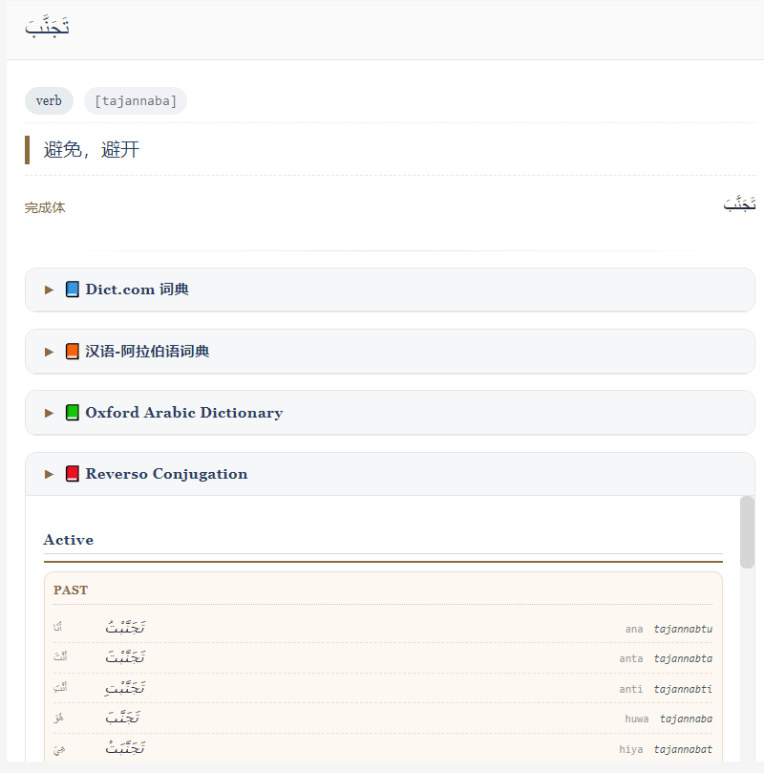The width and height of the screenshot is (764, 773).
Task: Click the ana tajannabtu conjugation row
Action: click(383, 629)
